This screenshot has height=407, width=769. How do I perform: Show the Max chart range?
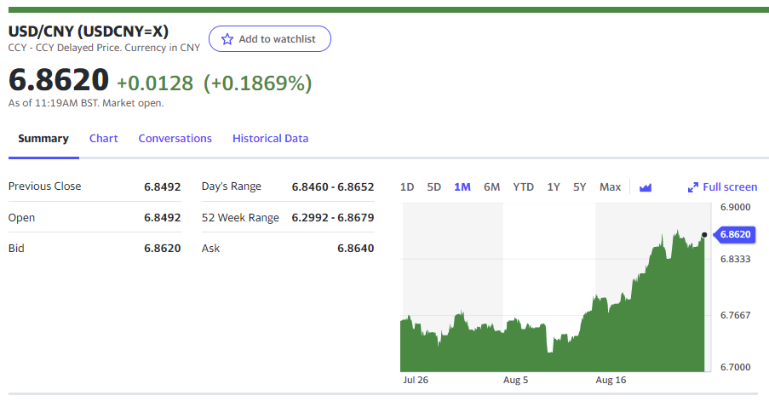pyautogui.click(x=610, y=187)
